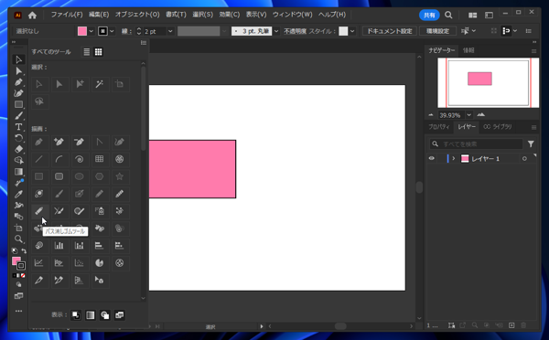Select the Eyedropper tool in left toolbar

pos(18,194)
